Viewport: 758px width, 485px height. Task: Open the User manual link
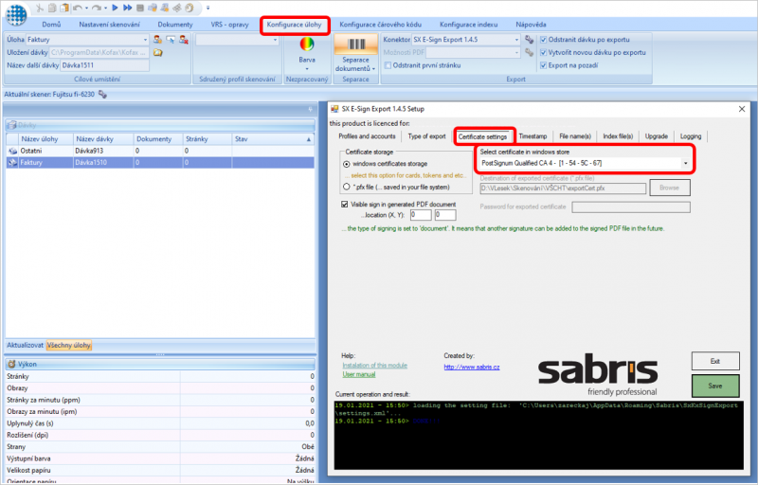click(x=359, y=374)
